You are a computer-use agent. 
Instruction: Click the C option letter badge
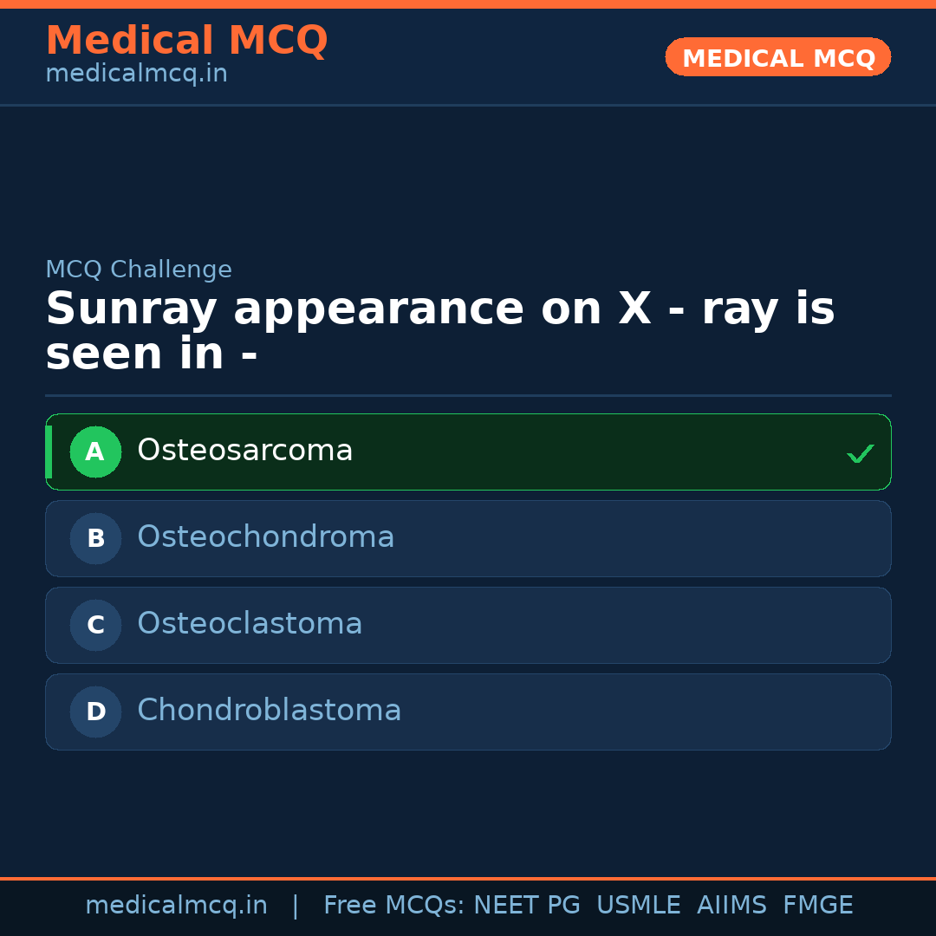pos(95,625)
